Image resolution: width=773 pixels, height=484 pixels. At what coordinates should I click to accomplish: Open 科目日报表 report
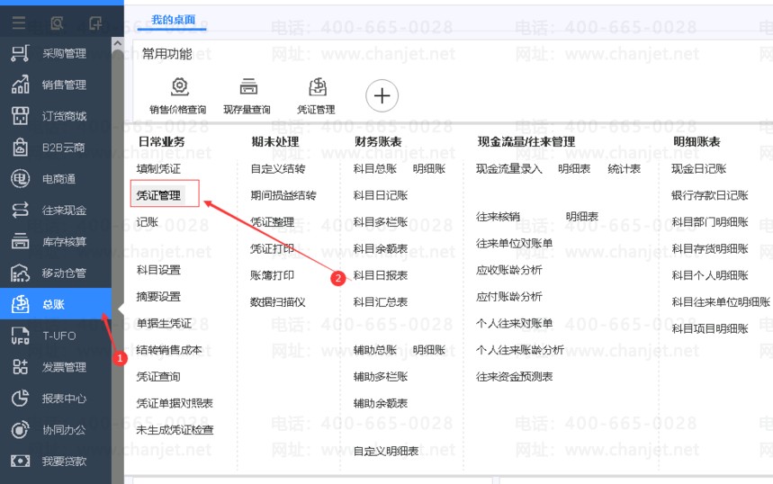tap(381, 275)
